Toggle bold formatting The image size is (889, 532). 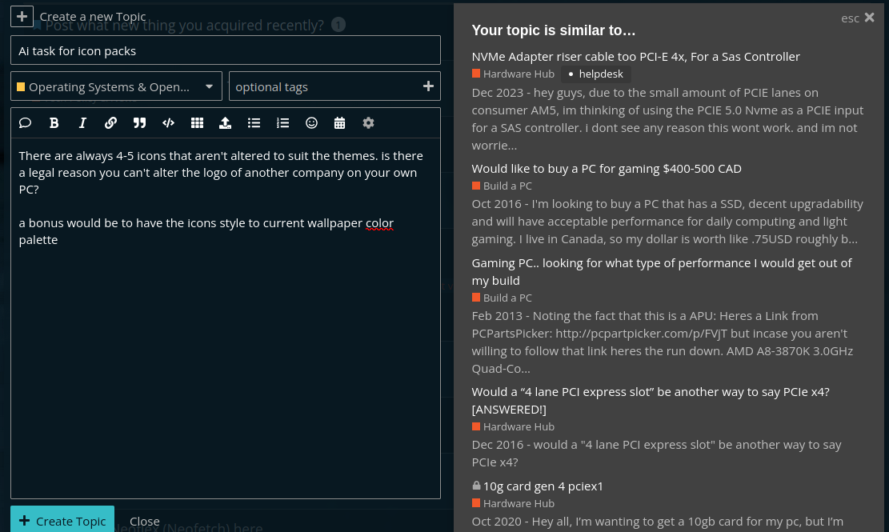(54, 122)
